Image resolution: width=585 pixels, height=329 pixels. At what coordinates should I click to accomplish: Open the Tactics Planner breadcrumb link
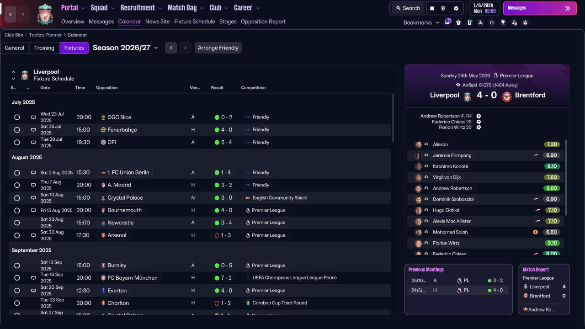pyautogui.click(x=45, y=35)
